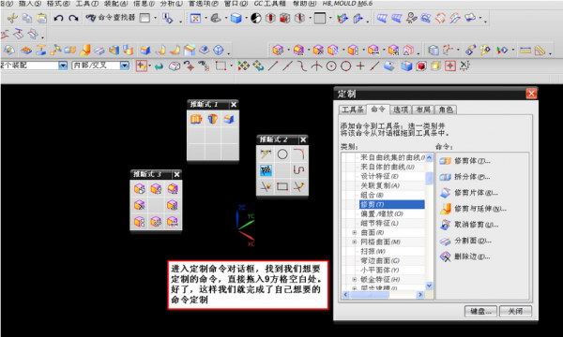Screen dimensions: 563x337
Task: Expand the 曲面(R) category tree node
Action: pos(355,233)
